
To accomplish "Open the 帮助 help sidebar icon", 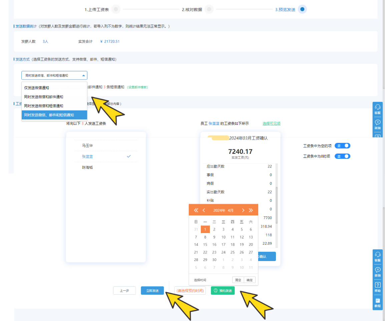I will (x=378, y=287).
